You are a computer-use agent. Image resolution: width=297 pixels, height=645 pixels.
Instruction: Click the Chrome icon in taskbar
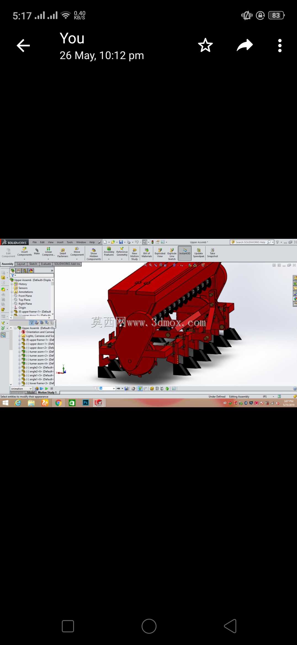click(58, 403)
